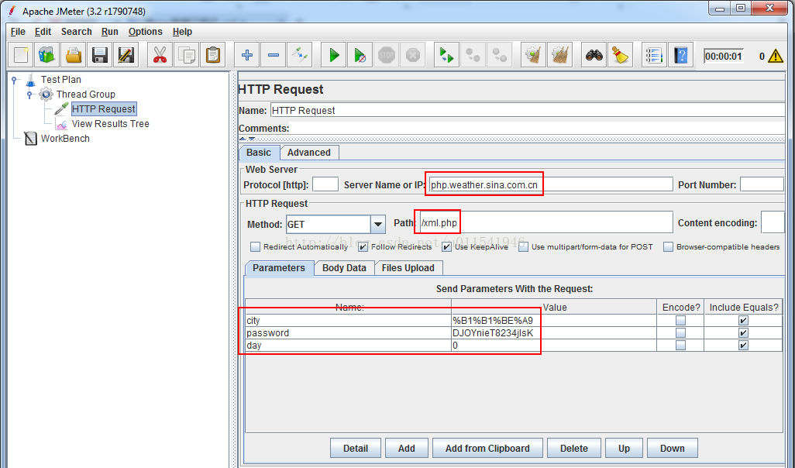Click Remote start all icon

pos(446,55)
